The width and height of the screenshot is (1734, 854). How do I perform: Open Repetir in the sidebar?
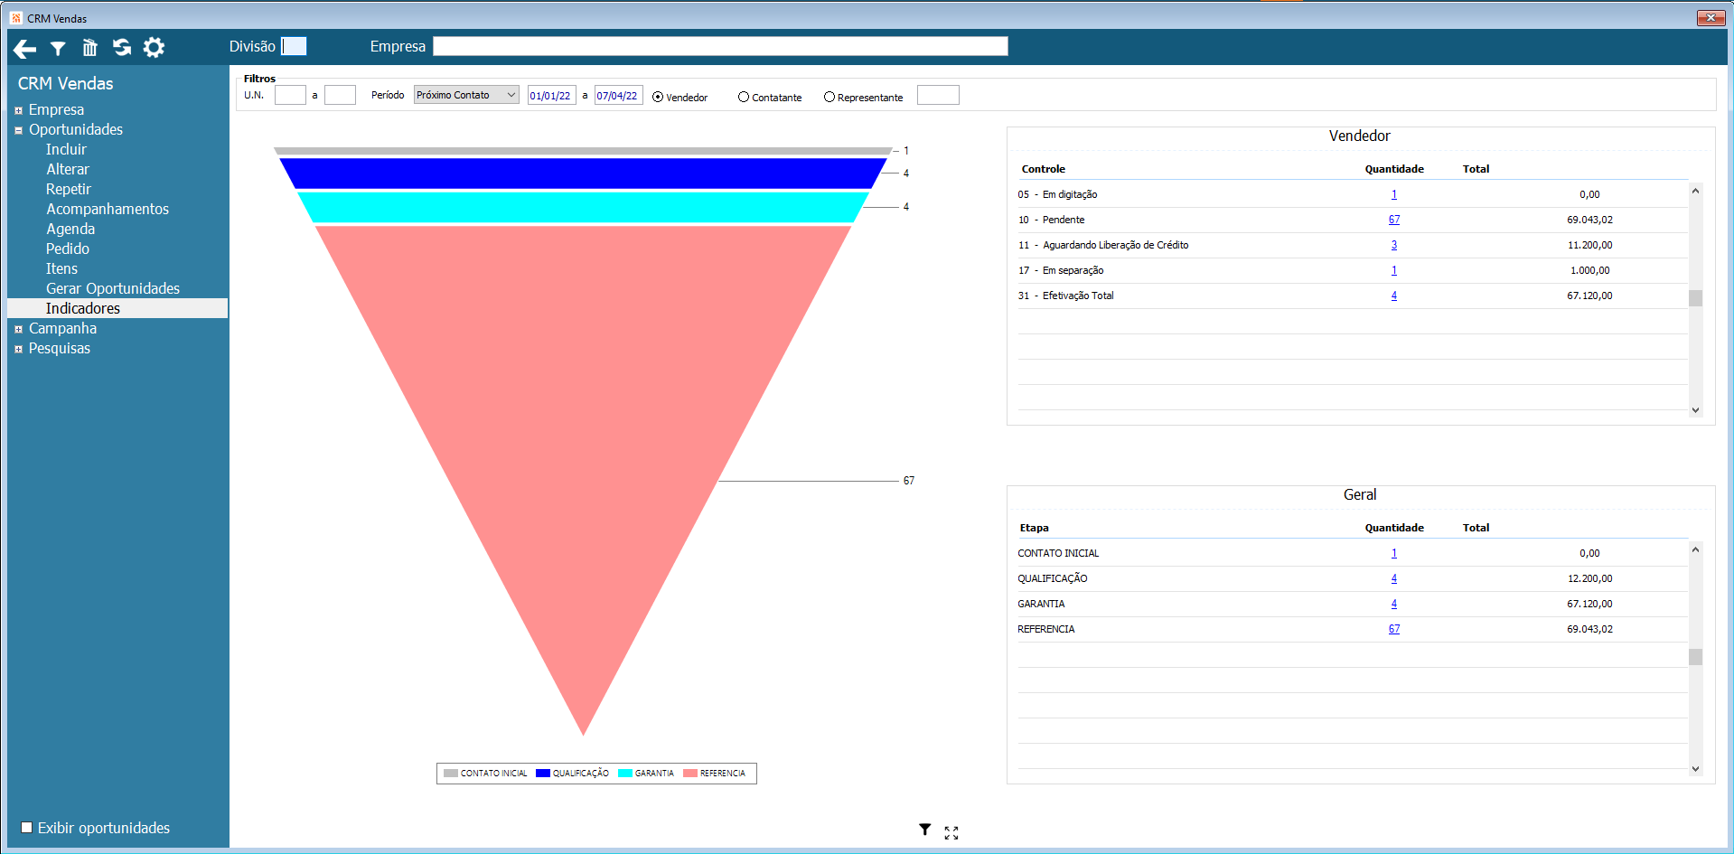(x=69, y=189)
